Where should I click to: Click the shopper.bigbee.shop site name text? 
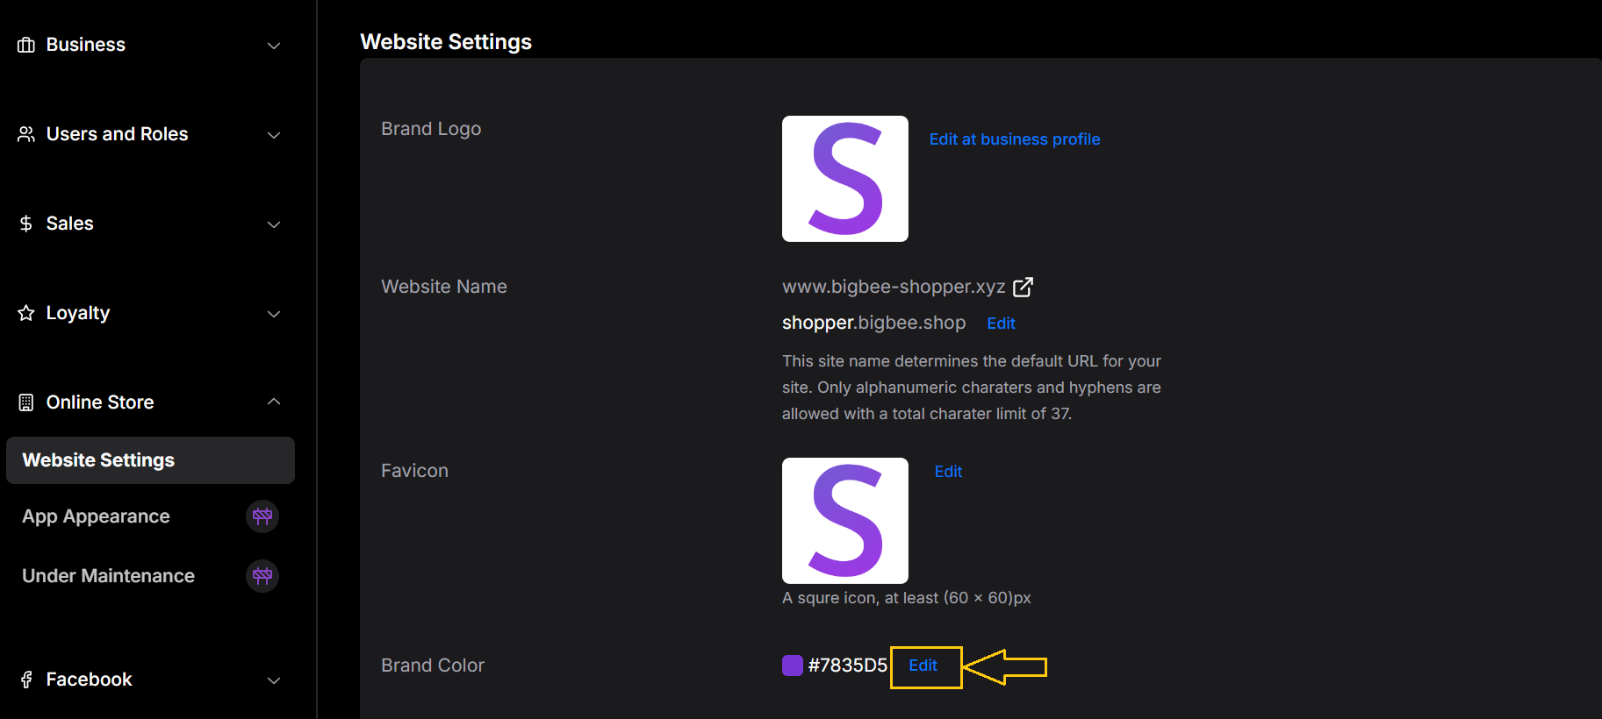[x=873, y=323]
